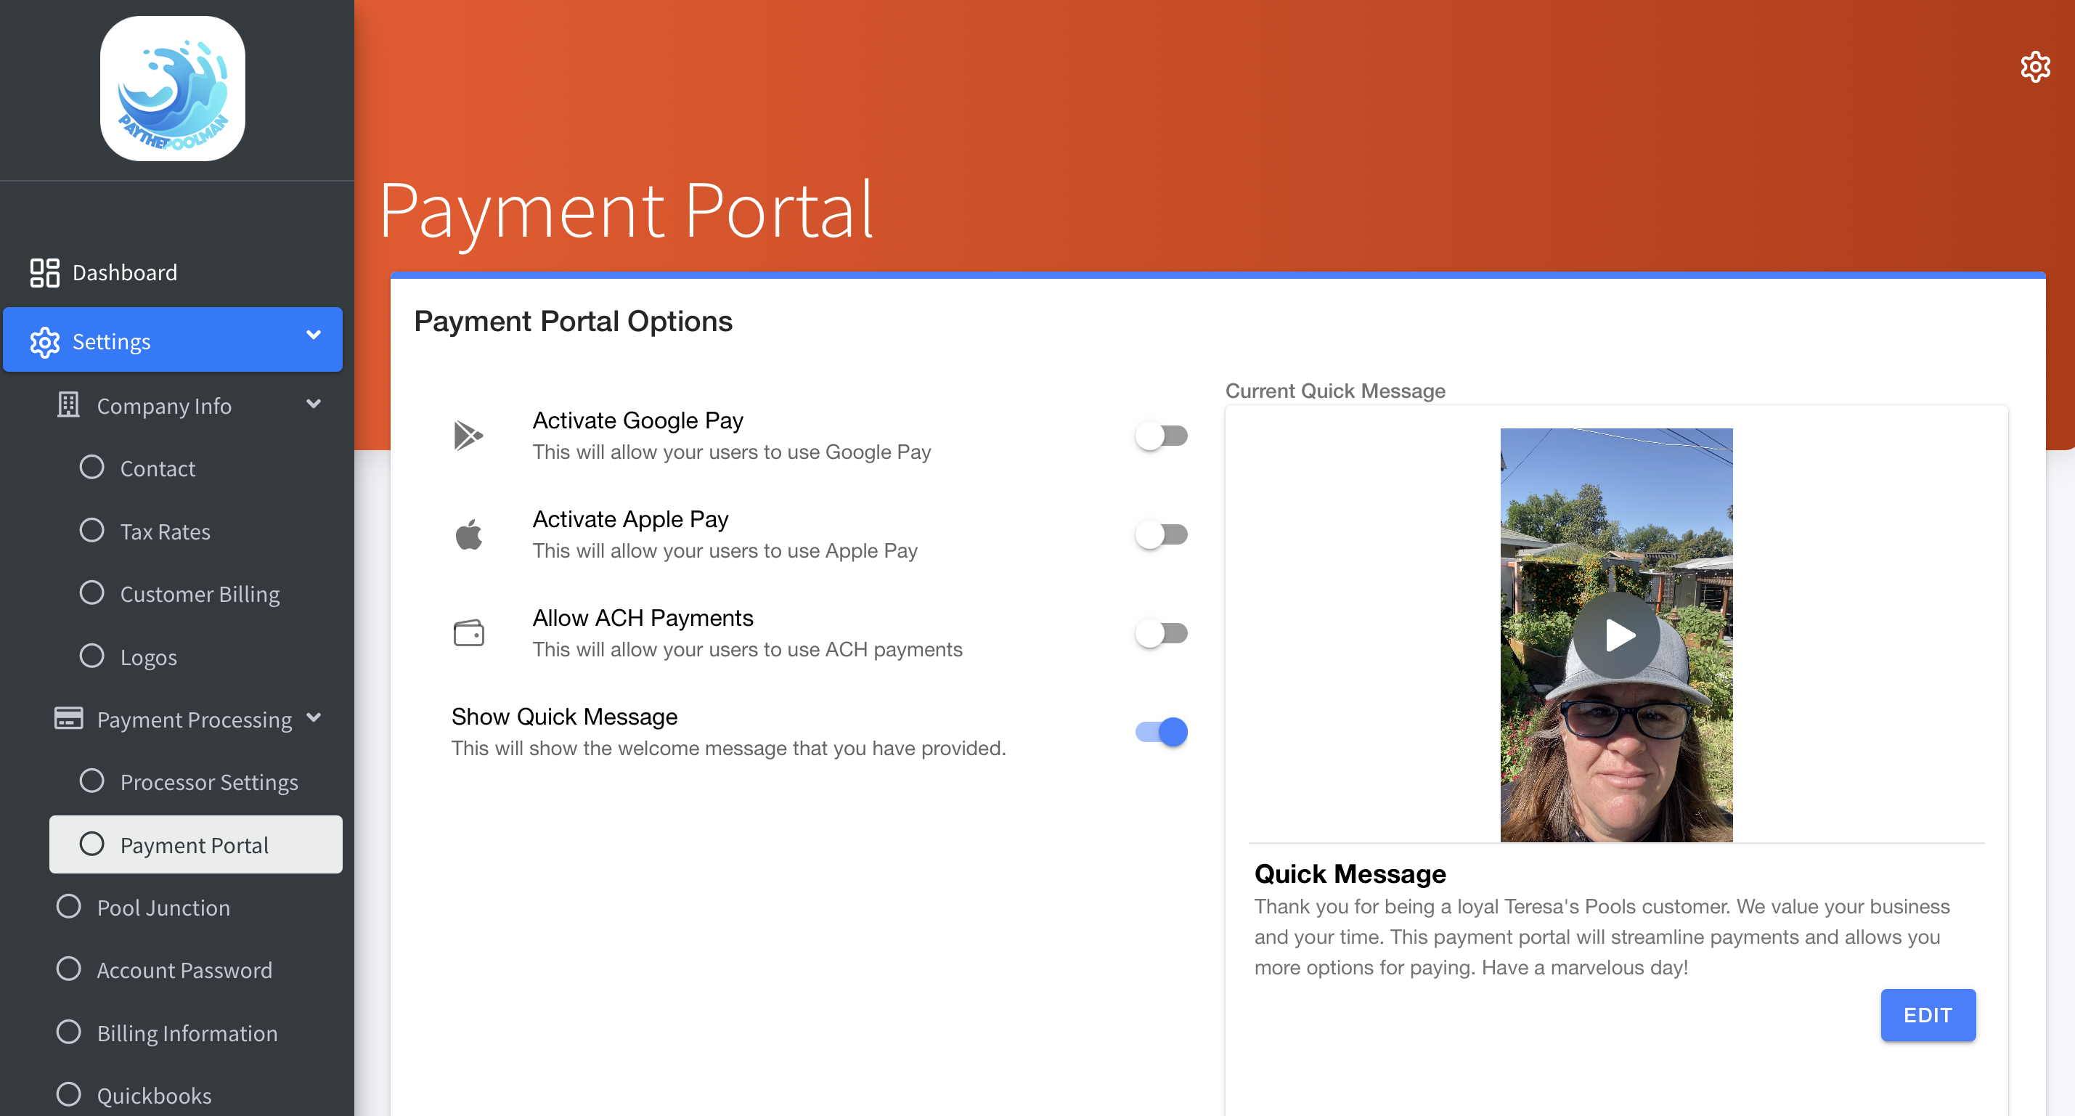Screen dimensions: 2075x1116
Task: Collapse the Company Info chevron
Action: pos(314,404)
